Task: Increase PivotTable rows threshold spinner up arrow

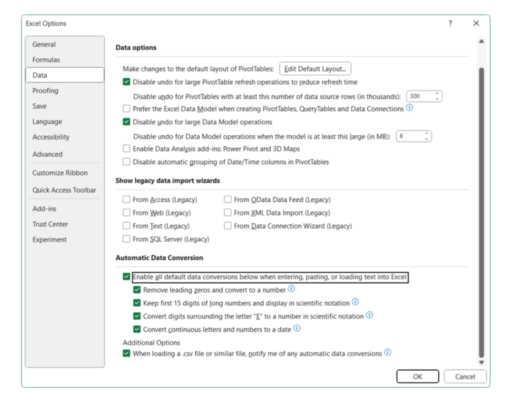Action: [x=437, y=93]
